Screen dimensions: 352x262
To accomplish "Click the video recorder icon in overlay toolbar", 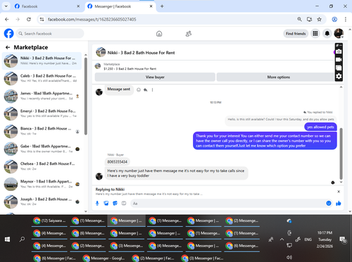I will [339, 60].
